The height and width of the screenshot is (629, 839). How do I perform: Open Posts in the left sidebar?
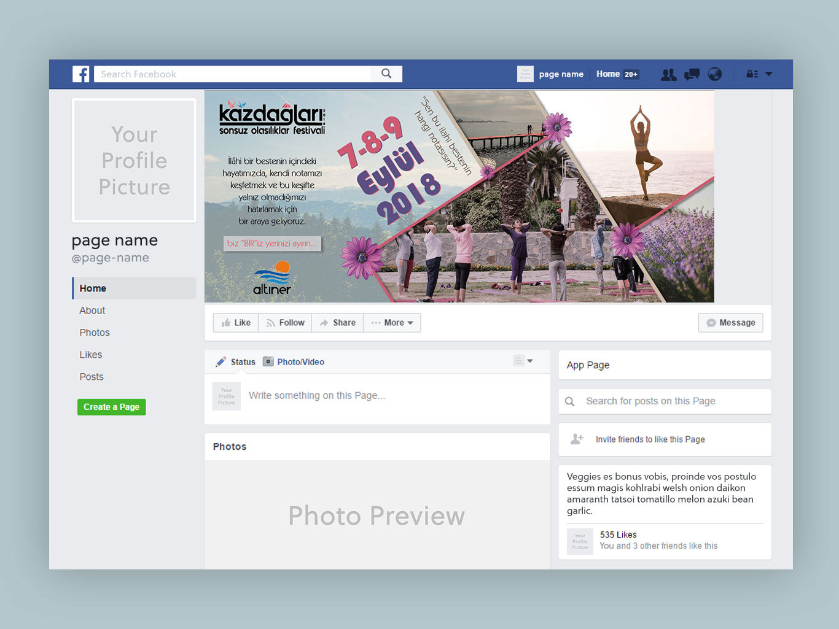[x=92, y=377]
